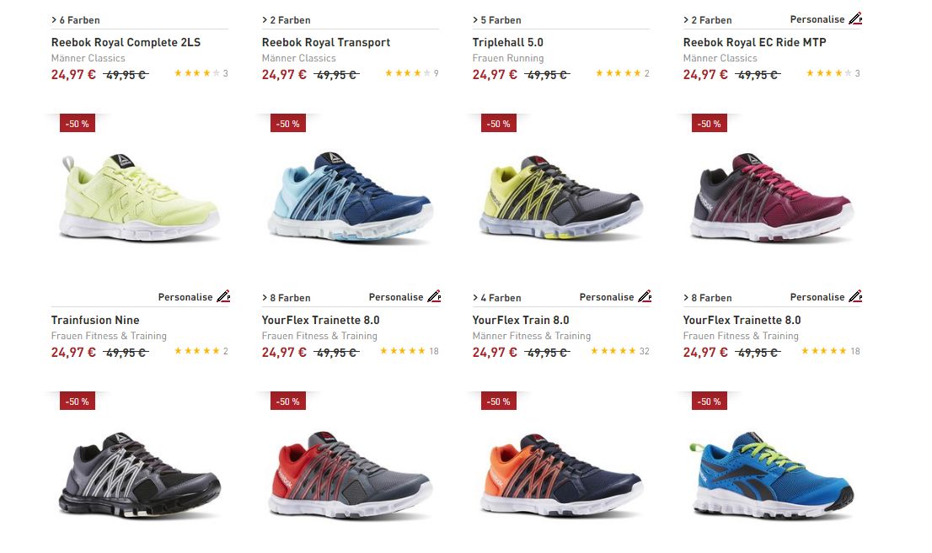The image size is (932, 553).
Task: Click star rating of YourFlex Train 8.0
Action: click(613, 351)
